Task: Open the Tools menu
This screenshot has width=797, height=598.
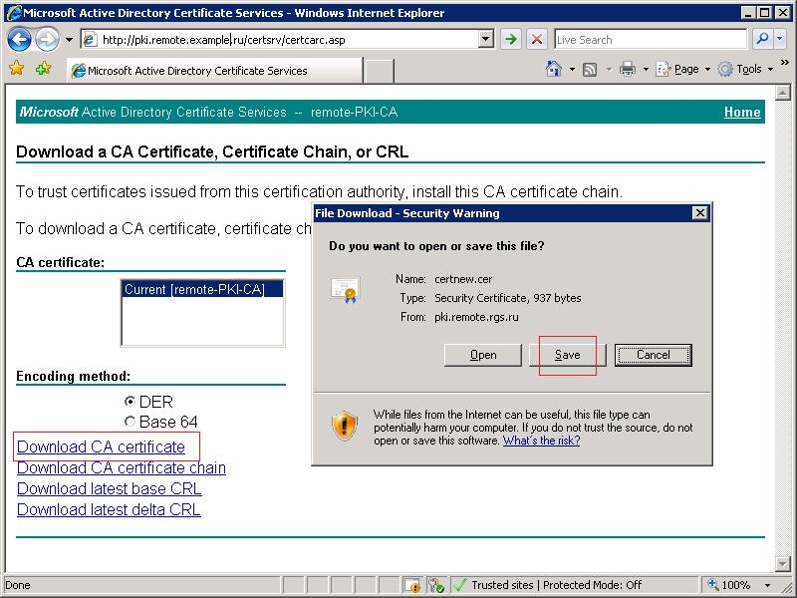Action: coord(745,69)
